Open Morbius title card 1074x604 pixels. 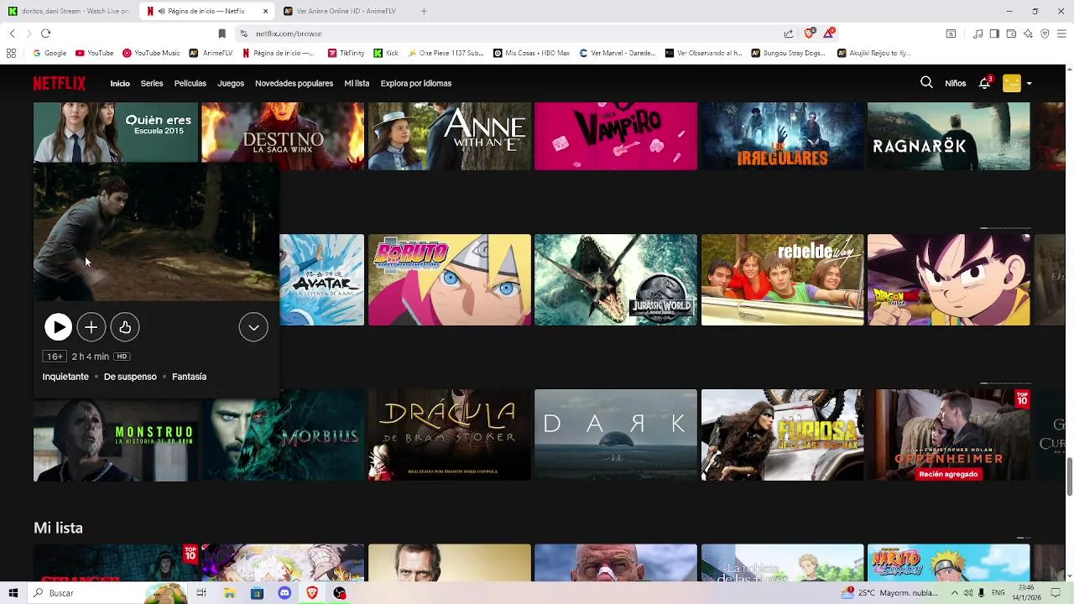pos(283,435)
